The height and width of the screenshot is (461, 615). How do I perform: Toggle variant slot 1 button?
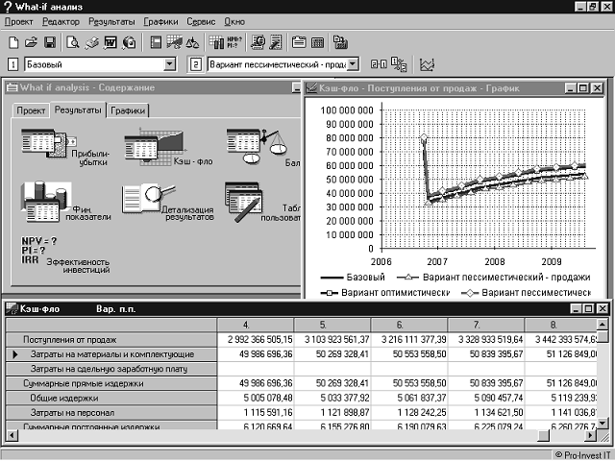(x=12, y=64)
